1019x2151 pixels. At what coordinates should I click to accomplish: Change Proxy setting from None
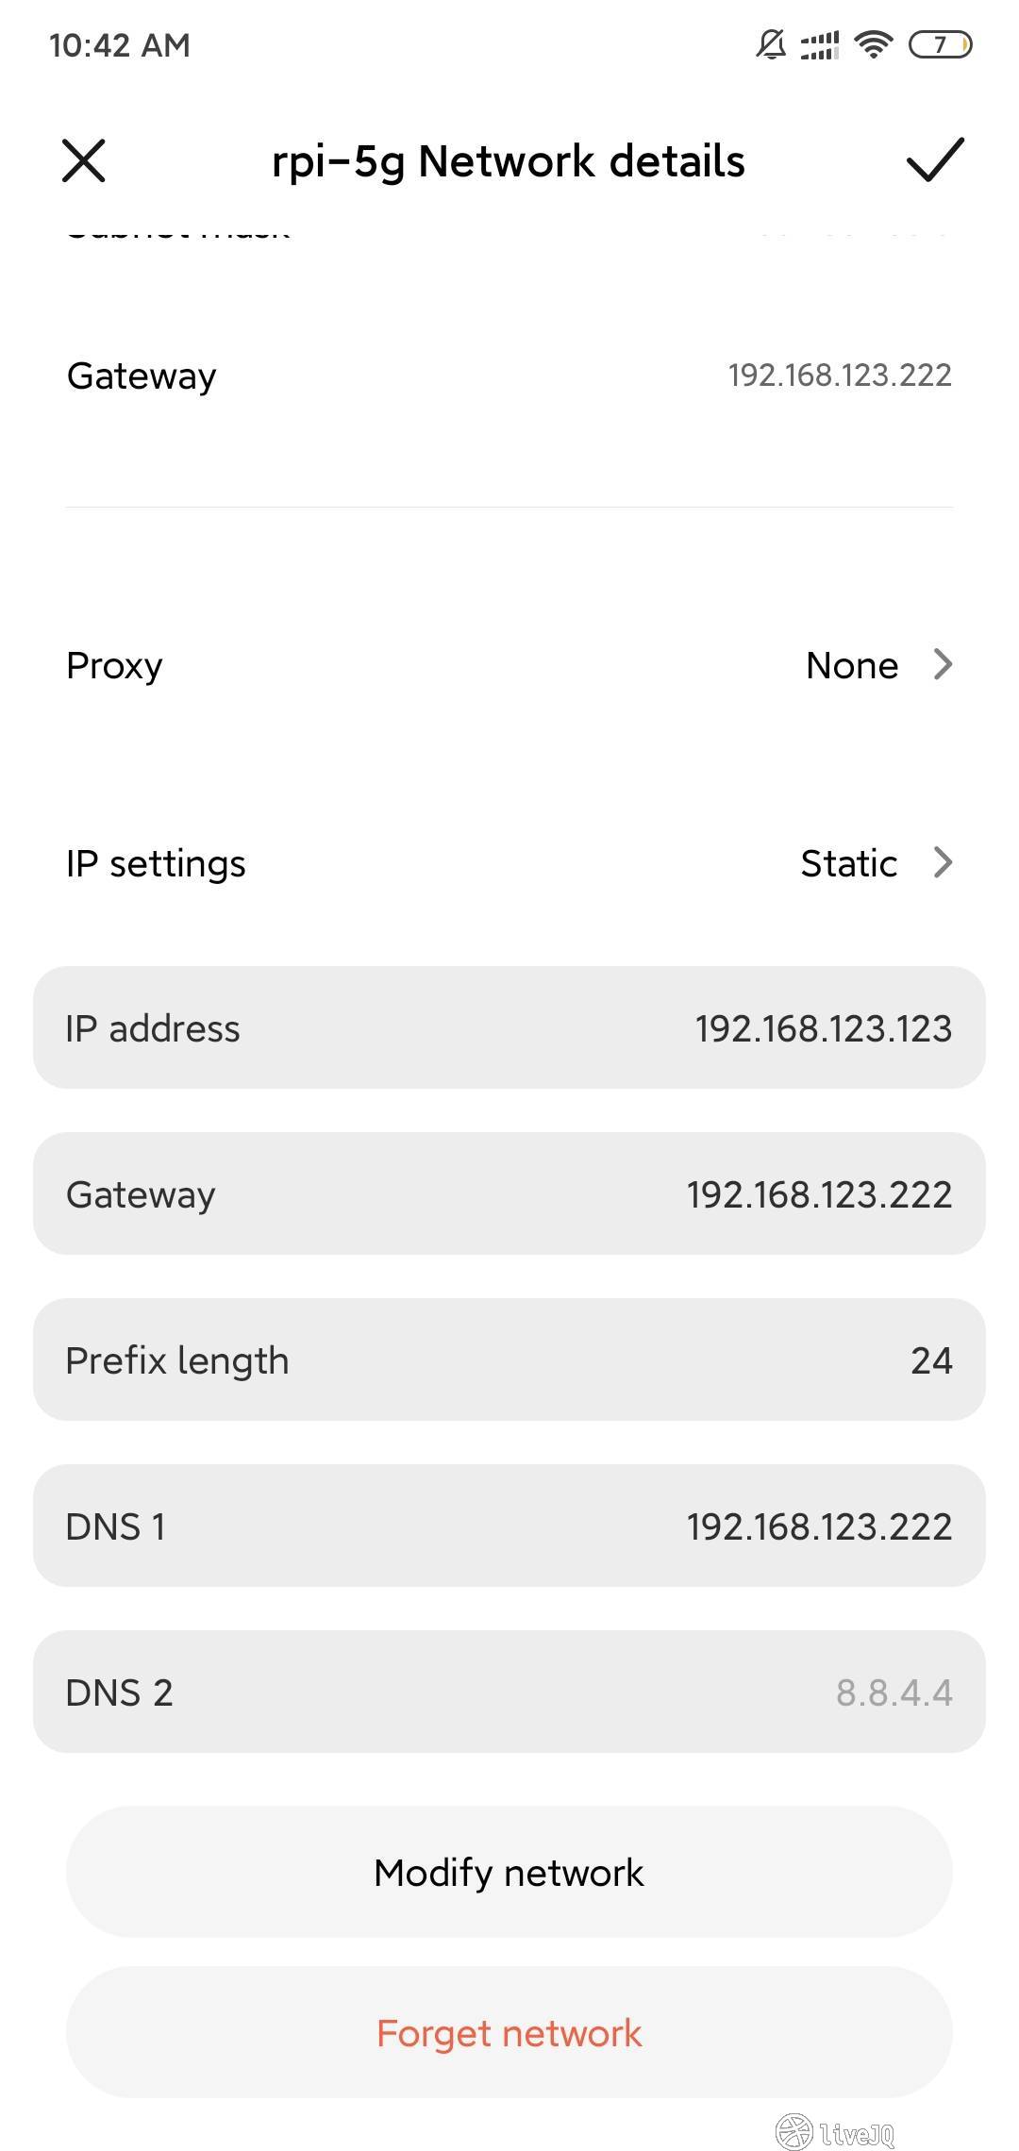[x=852, y=665]
